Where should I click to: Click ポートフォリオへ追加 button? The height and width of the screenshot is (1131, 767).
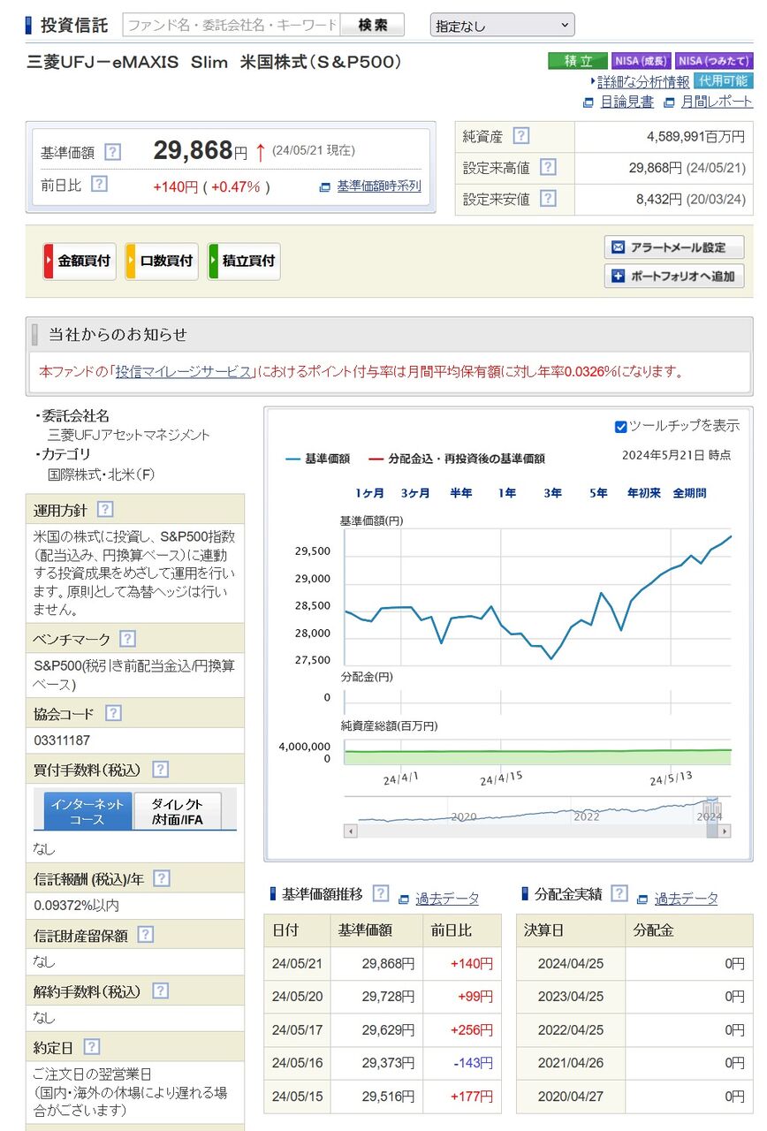pyautogui.click(x=674, y=276)
